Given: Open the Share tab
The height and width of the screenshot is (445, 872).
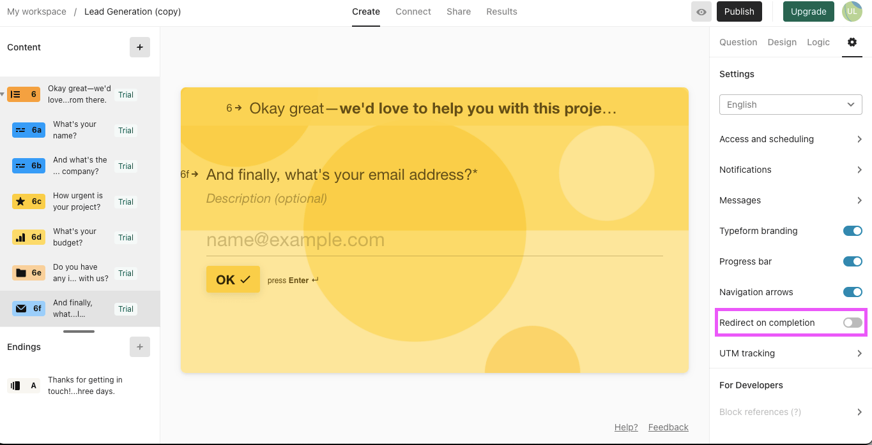Looking at the screenshot, I should point(458,11).
